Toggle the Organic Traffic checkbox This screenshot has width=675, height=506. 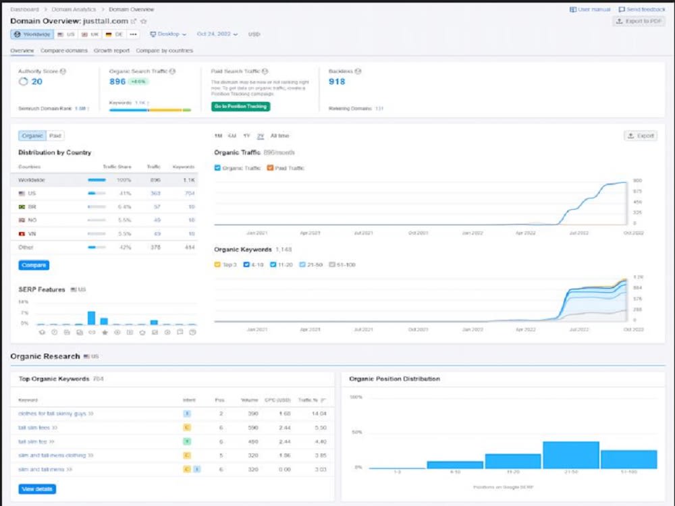click(217, 168)
